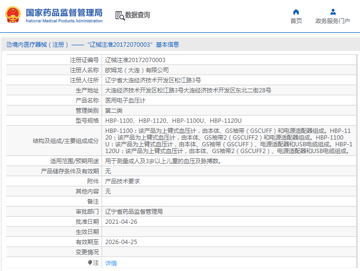Screen dimensions: 360x271
Task: Open the 数据查询 search icon
Action: coord(120,15)
